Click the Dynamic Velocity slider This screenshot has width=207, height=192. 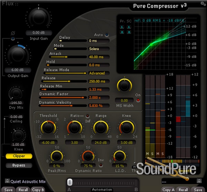click(62, 105)
